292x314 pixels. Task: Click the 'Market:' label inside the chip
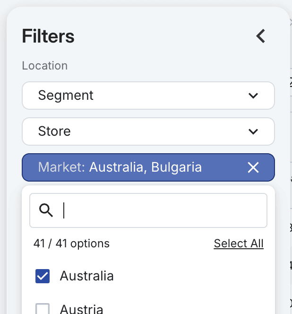(x=61, y=167)
